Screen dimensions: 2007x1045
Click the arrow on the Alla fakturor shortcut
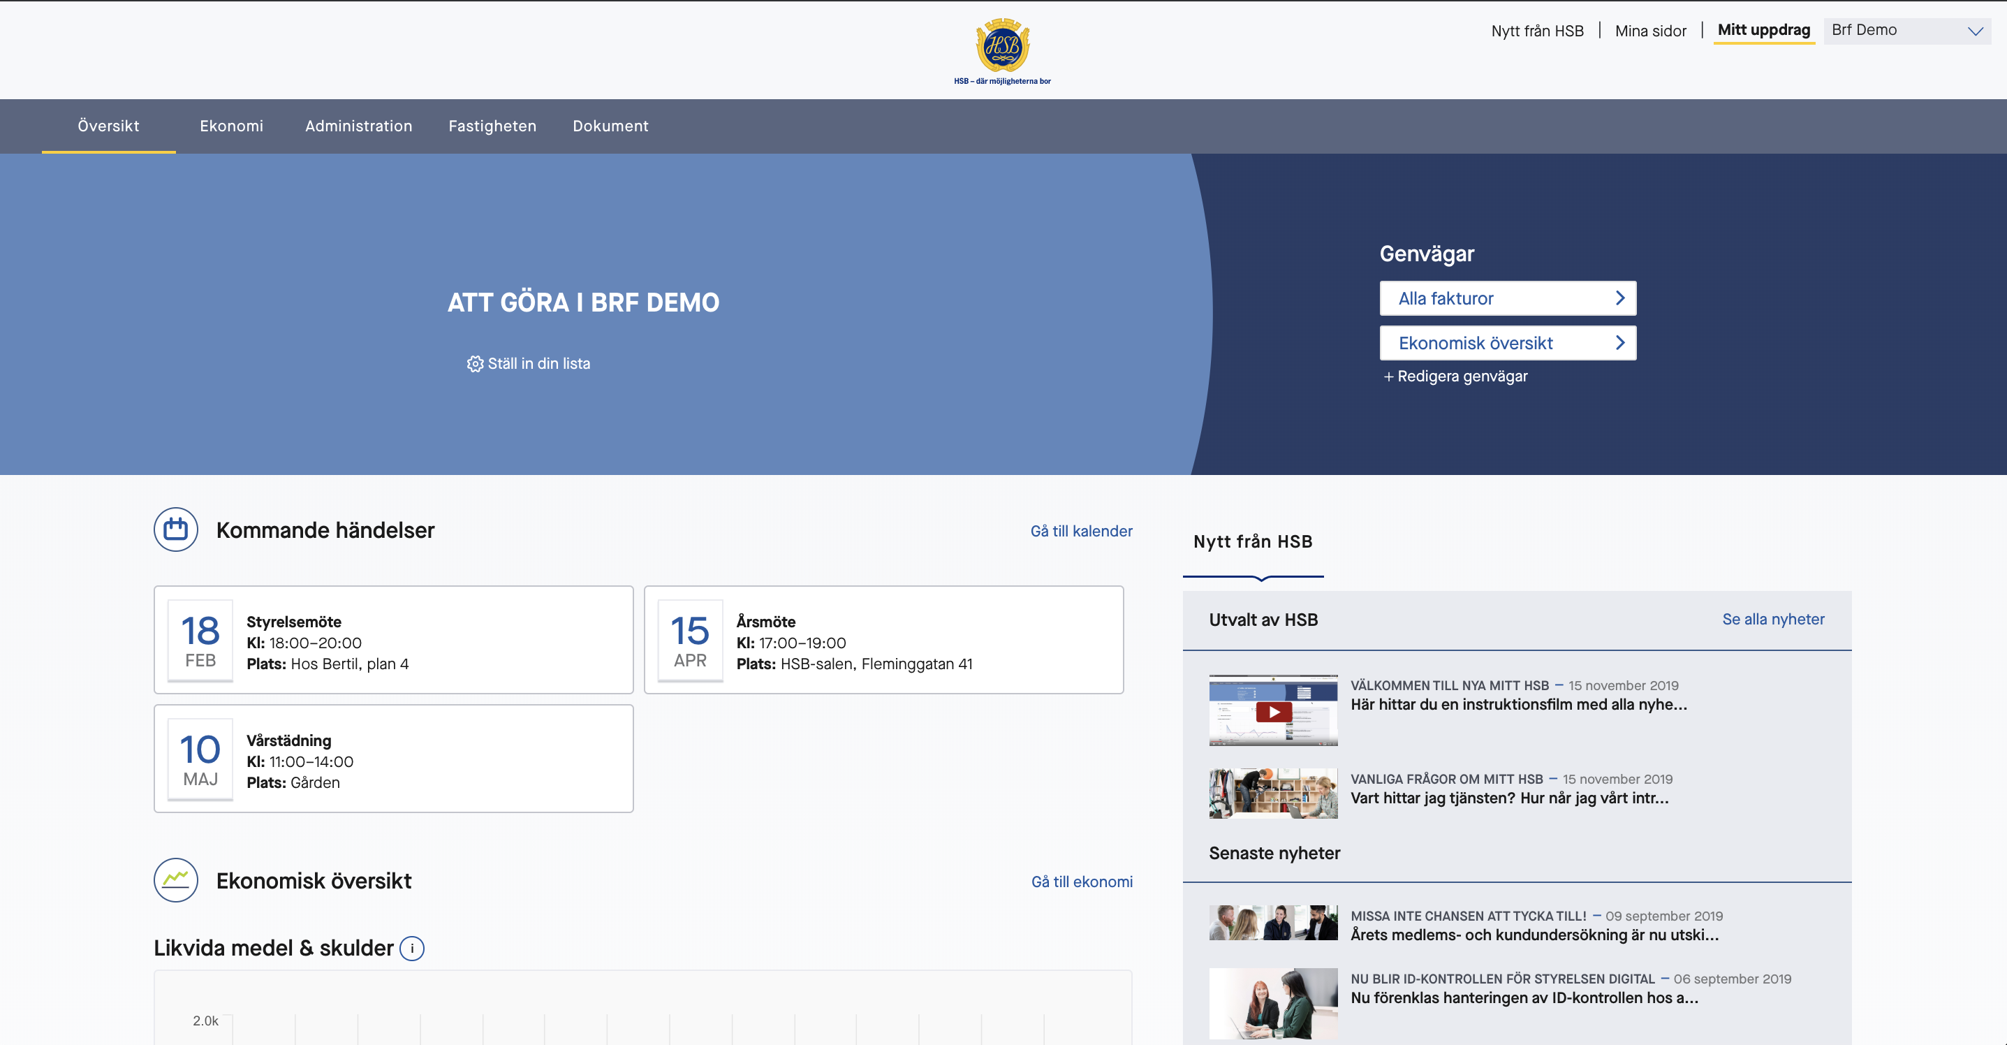[1620, 298]
